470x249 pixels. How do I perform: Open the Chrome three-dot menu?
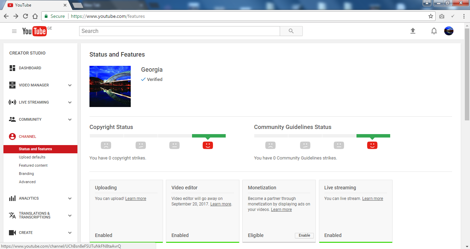(463, 16)
